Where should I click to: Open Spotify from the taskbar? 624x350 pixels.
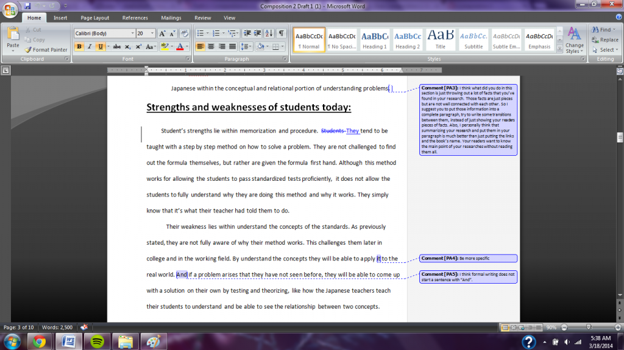click(96, 341)
